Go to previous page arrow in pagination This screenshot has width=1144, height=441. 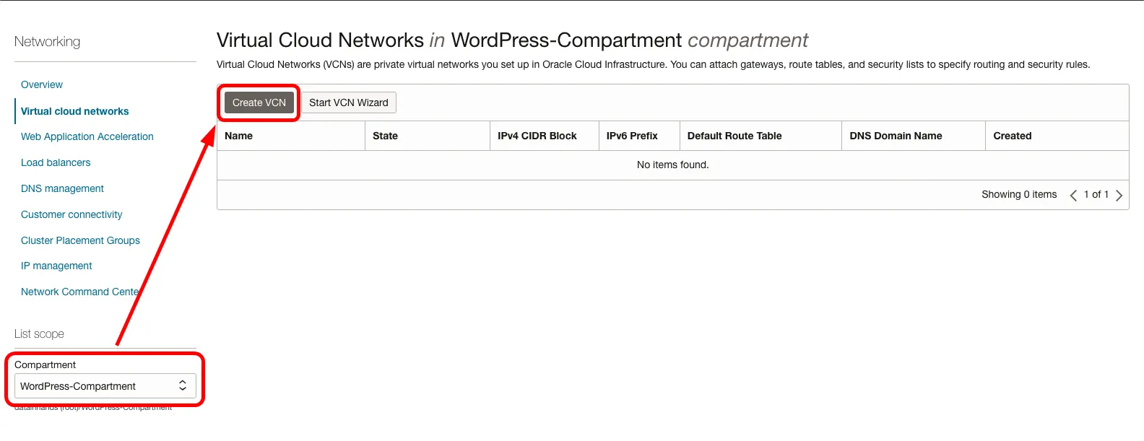(1073, 195)
